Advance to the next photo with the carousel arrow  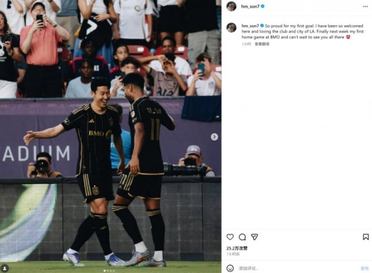tap(215, 137)
